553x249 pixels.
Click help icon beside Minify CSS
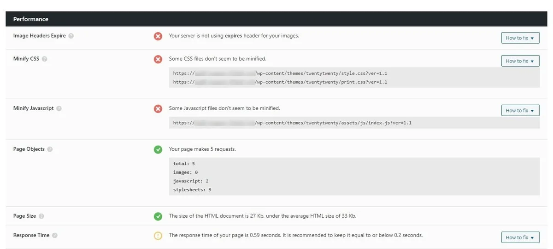(45, 59)
